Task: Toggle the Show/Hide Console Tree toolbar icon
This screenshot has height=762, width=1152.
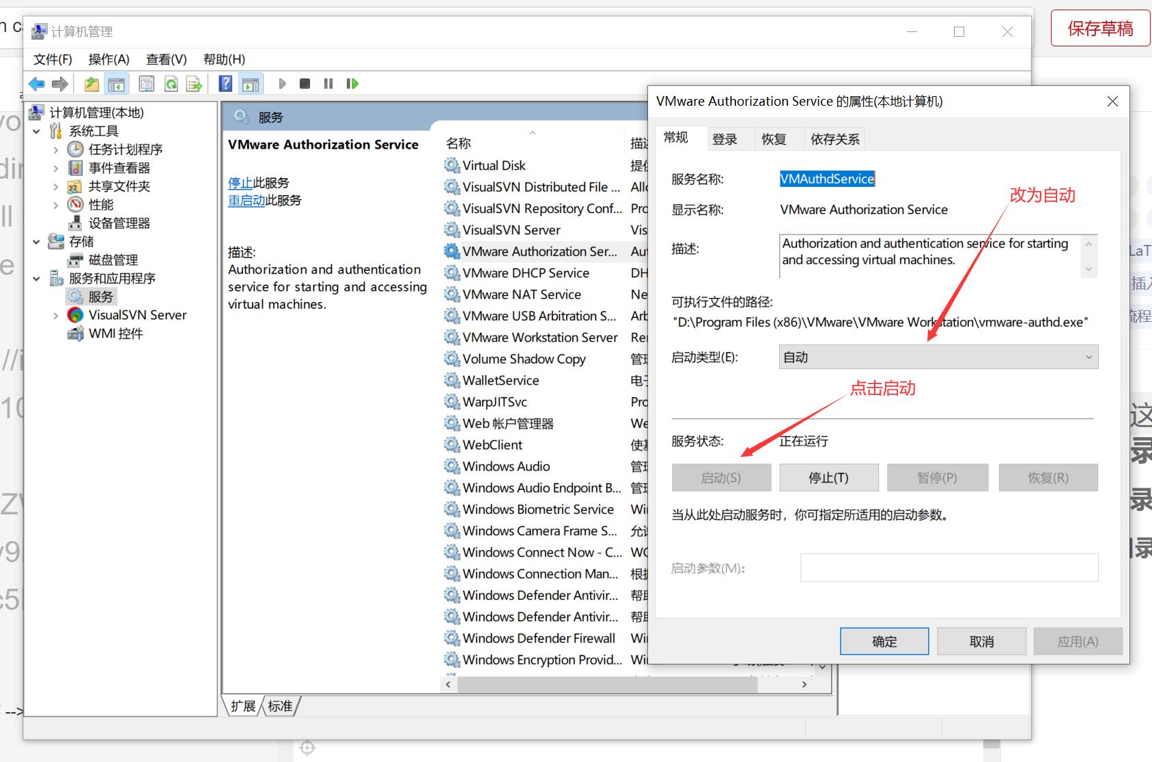Action: coord(117,84)
